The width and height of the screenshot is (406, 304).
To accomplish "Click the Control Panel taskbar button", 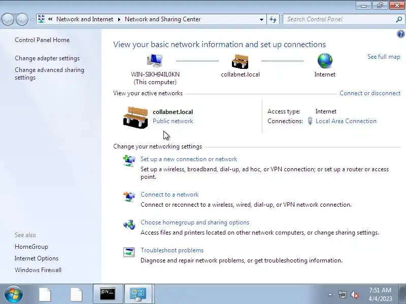I will [x=138, y=294].
